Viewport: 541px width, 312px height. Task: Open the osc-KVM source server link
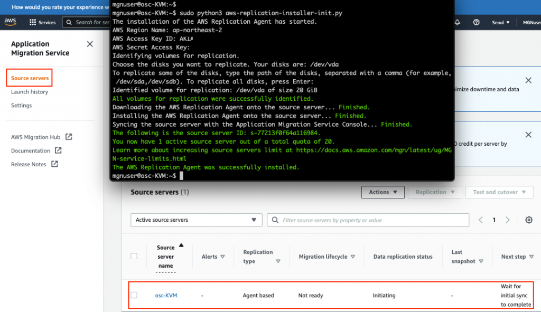166,296
